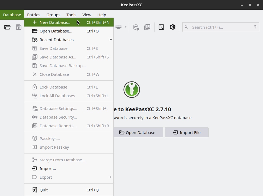Select New Database... from the menu
This screenshot has width=263, height=196.
coord(69,22)
